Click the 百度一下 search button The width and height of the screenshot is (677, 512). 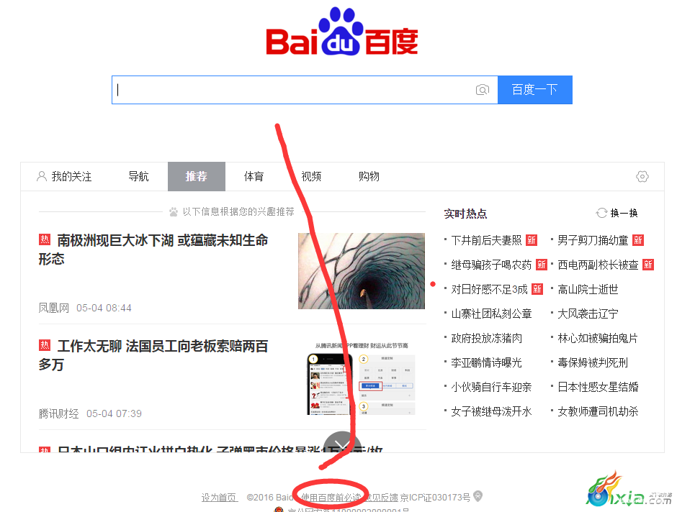click(x=535, y=90)
